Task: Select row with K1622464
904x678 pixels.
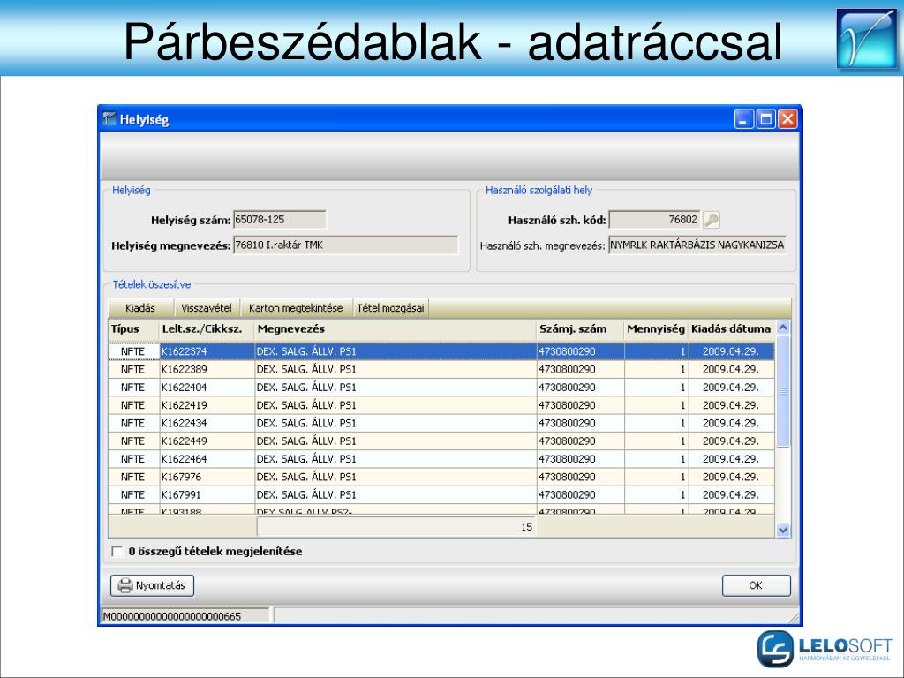Action: [441, 459]
